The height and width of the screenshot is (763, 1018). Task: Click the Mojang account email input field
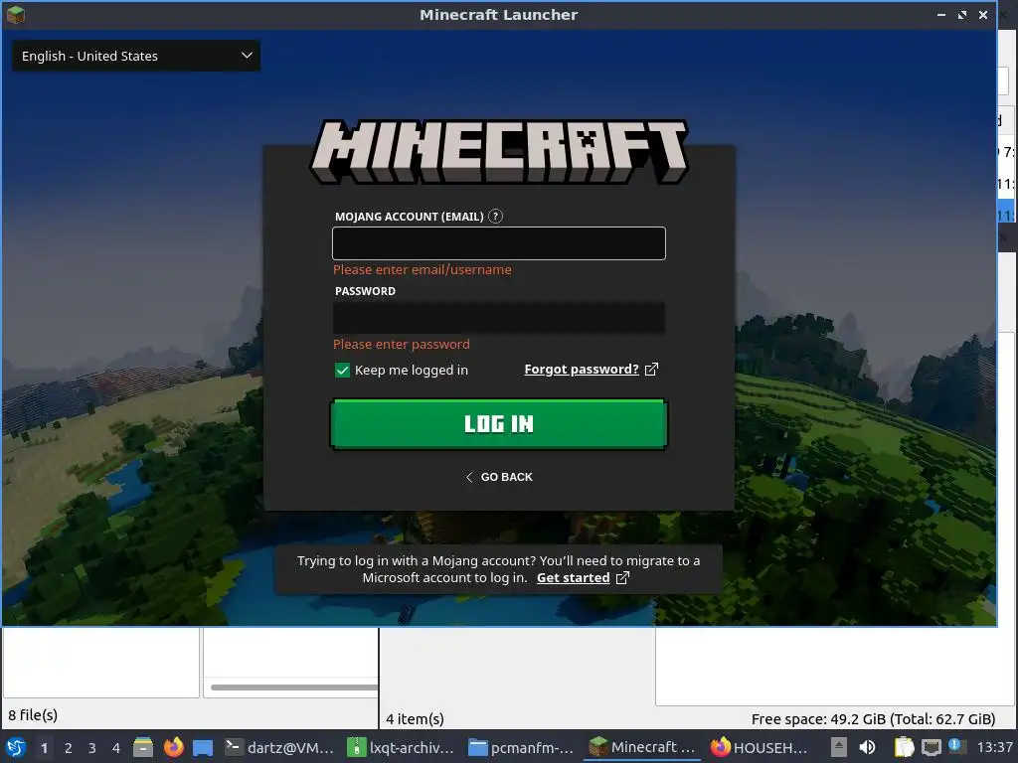(499, 243)
